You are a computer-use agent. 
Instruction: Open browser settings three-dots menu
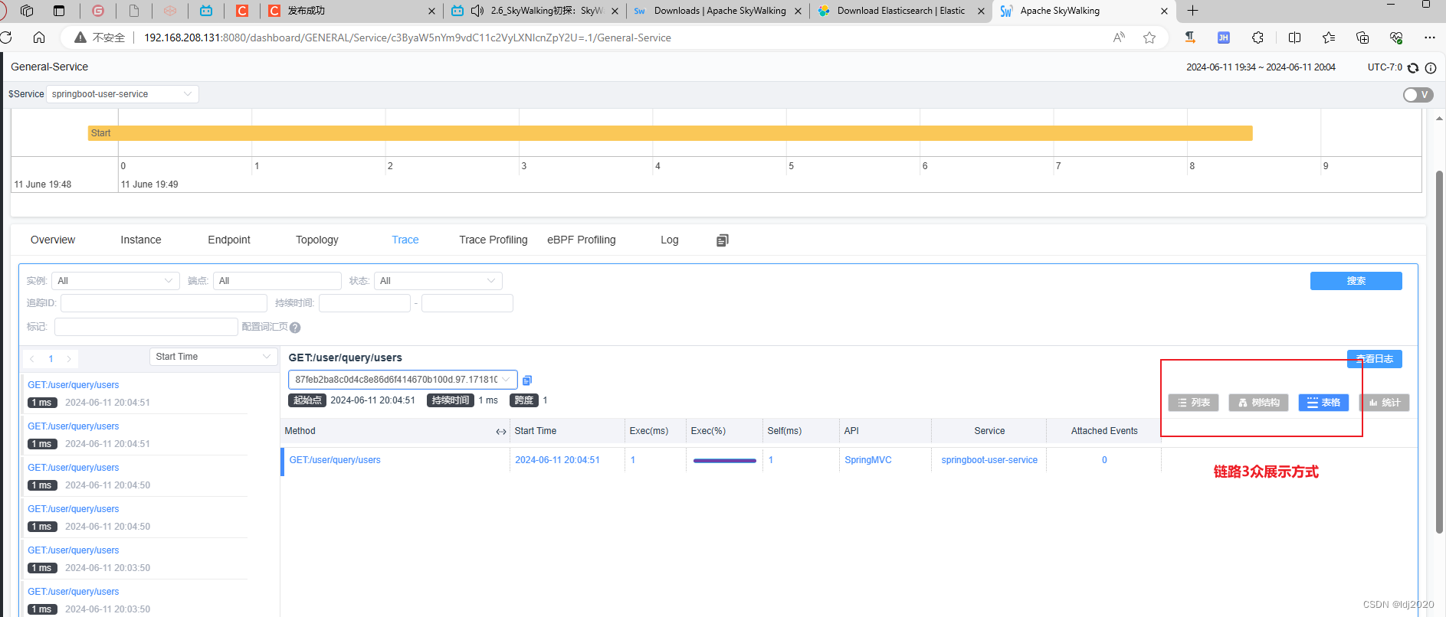pyautogui.click(x=1430, y=38)
